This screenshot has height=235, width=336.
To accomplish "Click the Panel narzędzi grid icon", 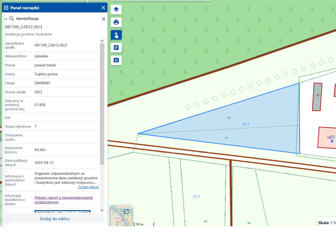I will point(6,8).
